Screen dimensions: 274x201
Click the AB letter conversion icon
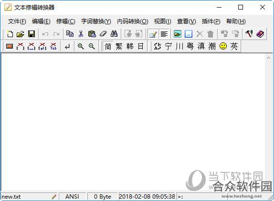pyautogui.click(x=157, y=46)
